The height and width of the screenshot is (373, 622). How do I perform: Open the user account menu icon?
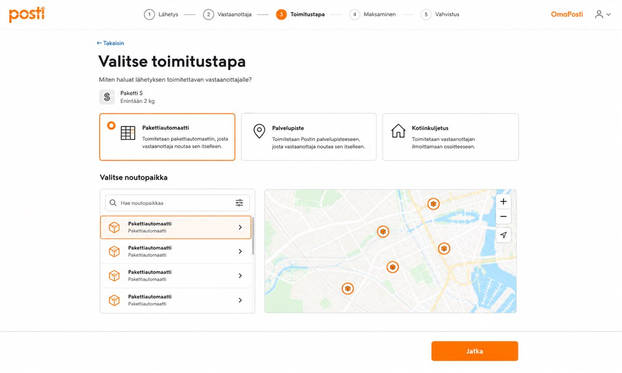[x=599, y=15]
